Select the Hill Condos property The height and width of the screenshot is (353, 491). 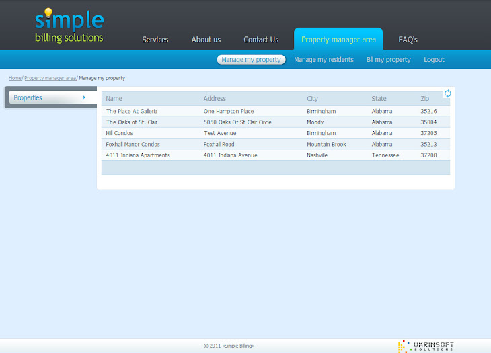coord(119,133)
